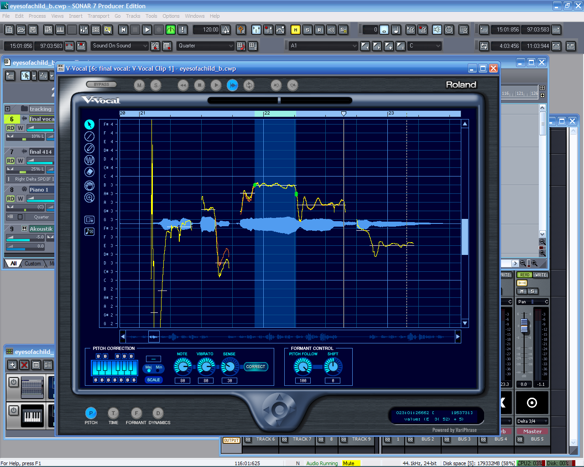Click V-Vocal stop button
The height and width of the screenshot is (467, 584).
(199, 85)
